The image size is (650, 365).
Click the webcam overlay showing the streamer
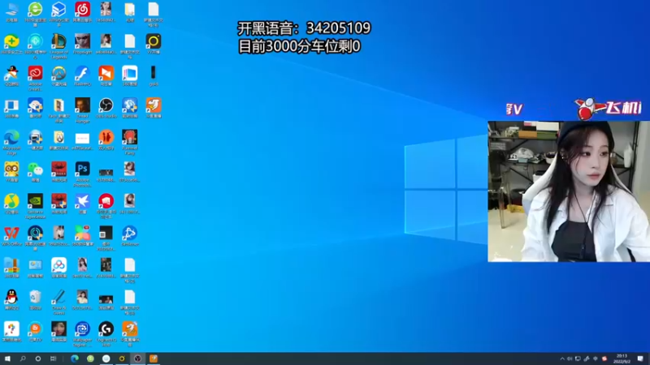(x=569, y=191)
